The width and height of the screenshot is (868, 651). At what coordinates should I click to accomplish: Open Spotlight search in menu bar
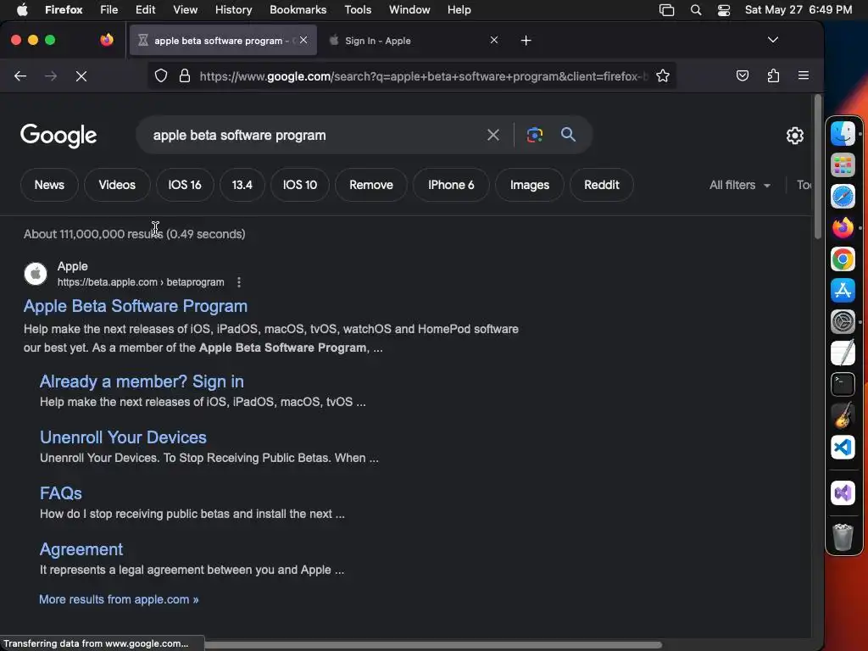pos(696,10)
